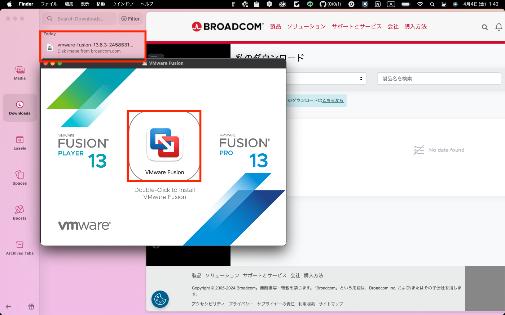Click the Creative Cloud menu bar icon

[x=283, y=4]
